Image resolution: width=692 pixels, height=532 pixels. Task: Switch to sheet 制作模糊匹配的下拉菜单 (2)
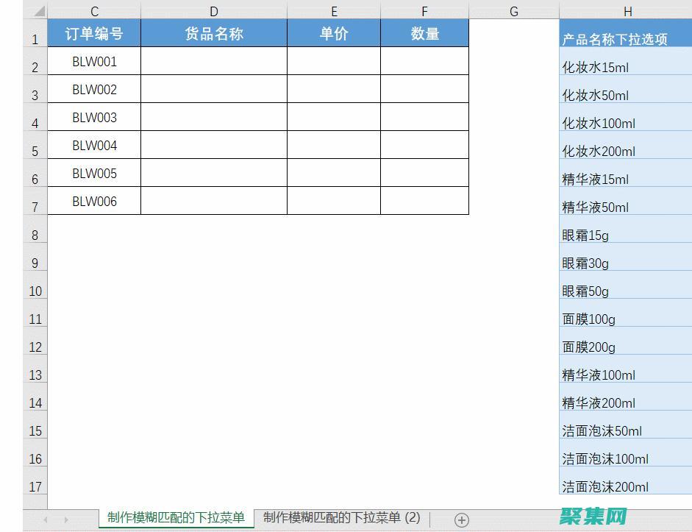[342, 518]
